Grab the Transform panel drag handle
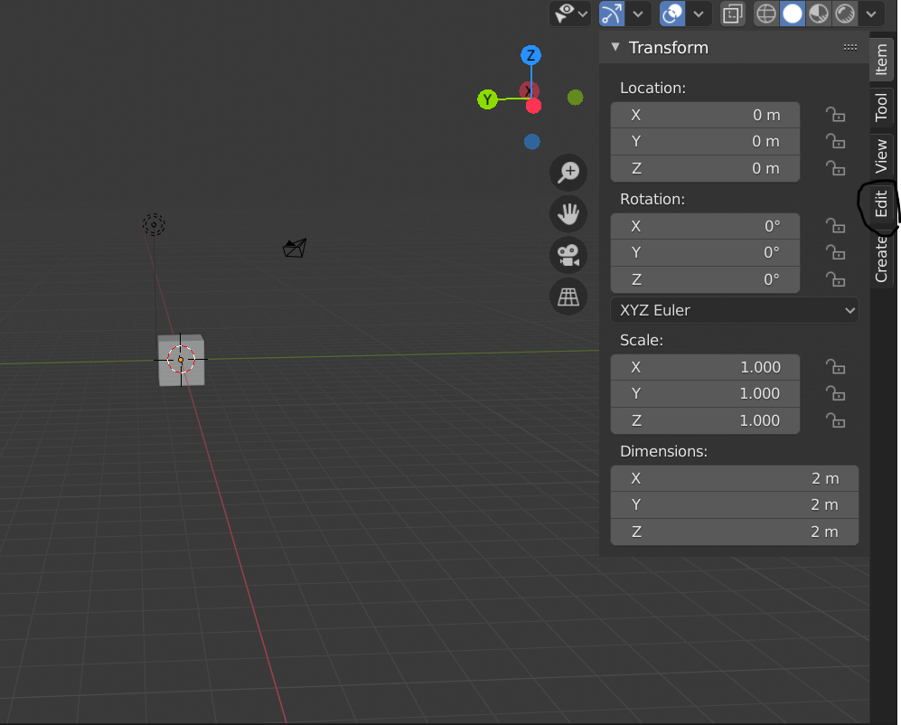Screen dimensions: 901x725 (850, 47)
